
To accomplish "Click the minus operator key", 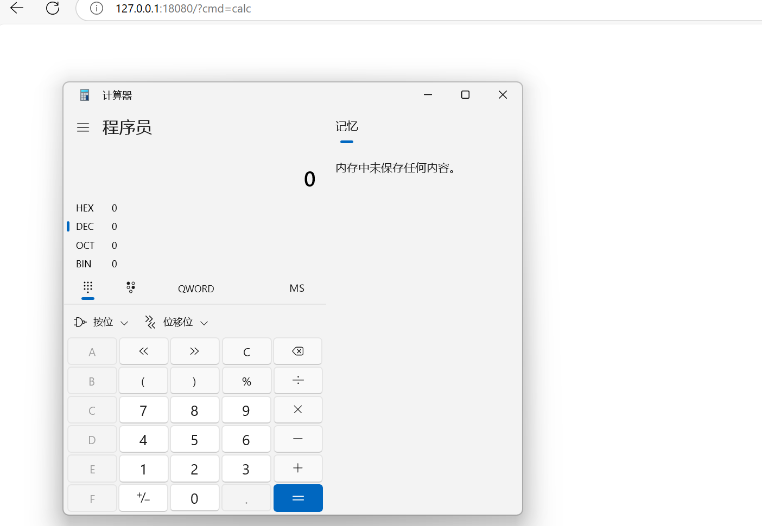I will [x=298, y=439].
